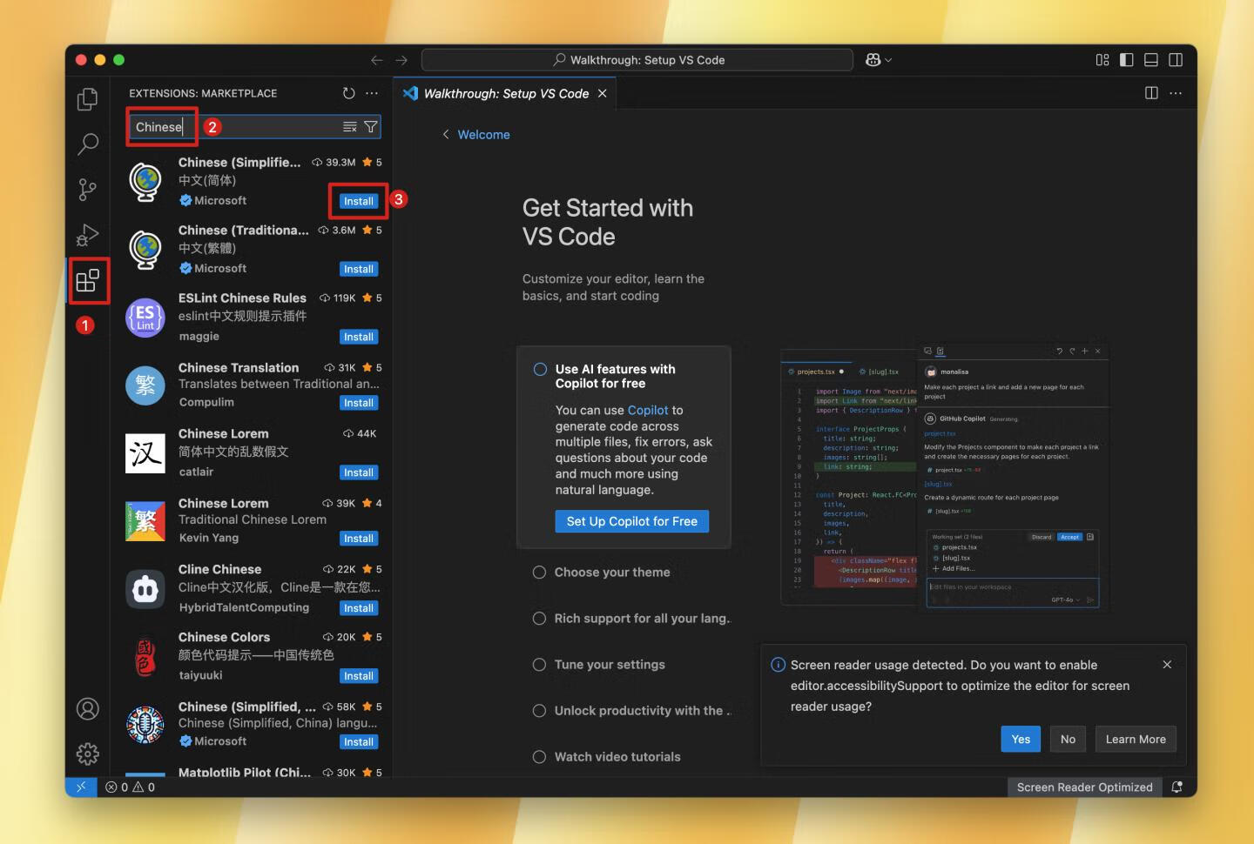Viewport: 1254px width, 844px height.
Task: Open Copilot dropdown chevron in title bar
Action: tap(888, 60)
